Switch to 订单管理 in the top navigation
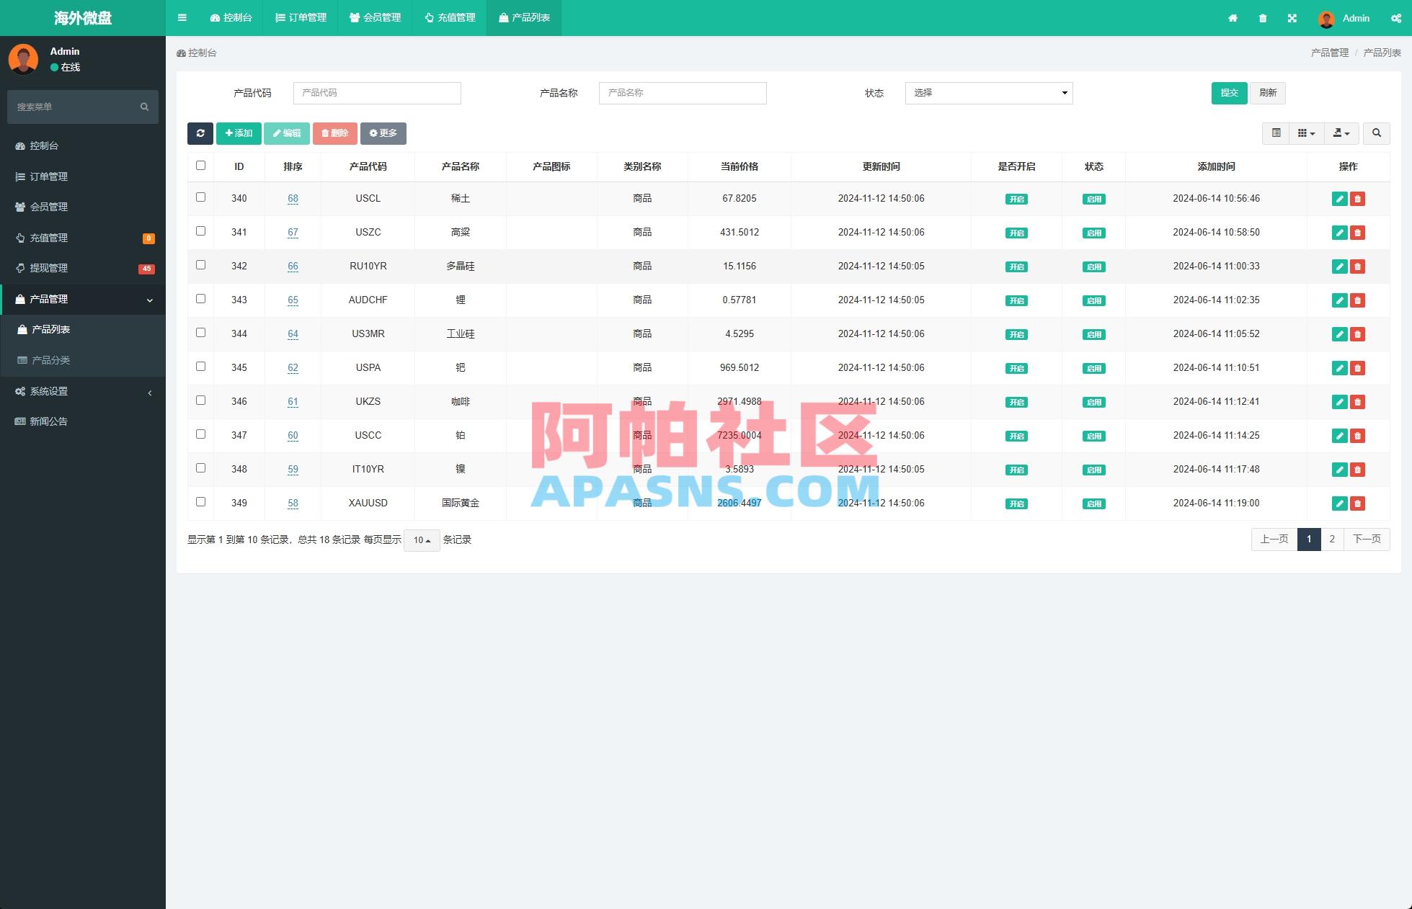This screenshot has height=909, width=1412. (x=300, y=18)
